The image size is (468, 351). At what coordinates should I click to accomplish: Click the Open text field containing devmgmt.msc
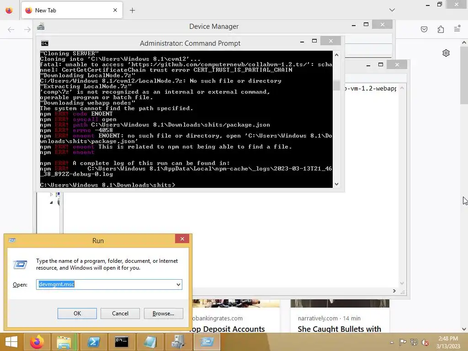[x=109, y=284]
